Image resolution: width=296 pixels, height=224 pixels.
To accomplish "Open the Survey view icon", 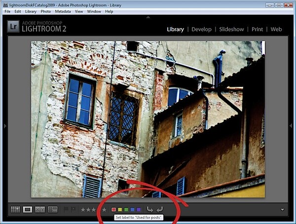I will pyautogui.click(x=53, y=210).
